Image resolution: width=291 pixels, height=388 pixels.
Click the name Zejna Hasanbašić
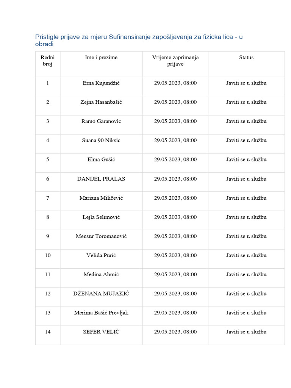point(101,102)
